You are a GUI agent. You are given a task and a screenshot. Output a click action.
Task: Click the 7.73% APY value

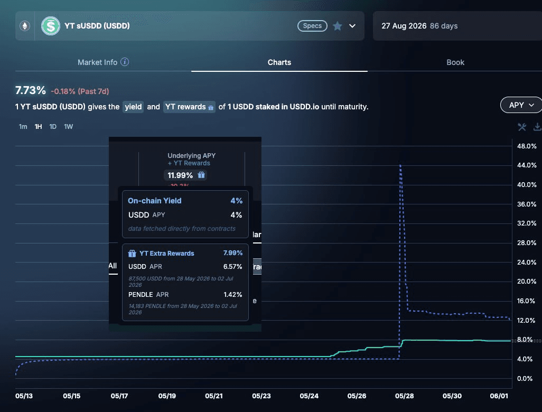tap(31, 90)
